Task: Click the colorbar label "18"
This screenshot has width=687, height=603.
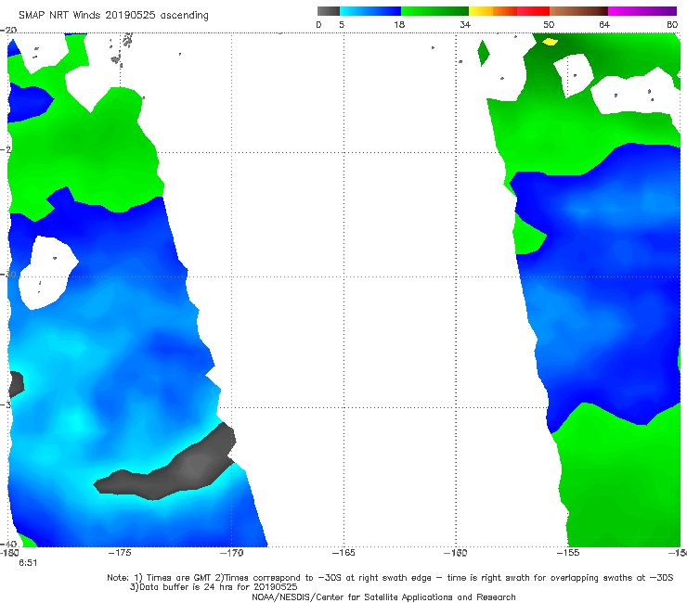Action: coord(399,25)
